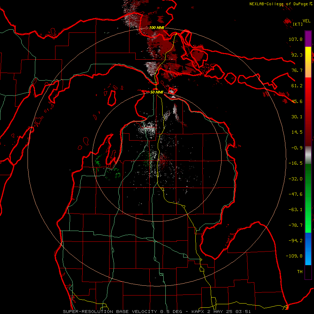
Task: Click the 76.7 legend value
Action: point(297,70)
